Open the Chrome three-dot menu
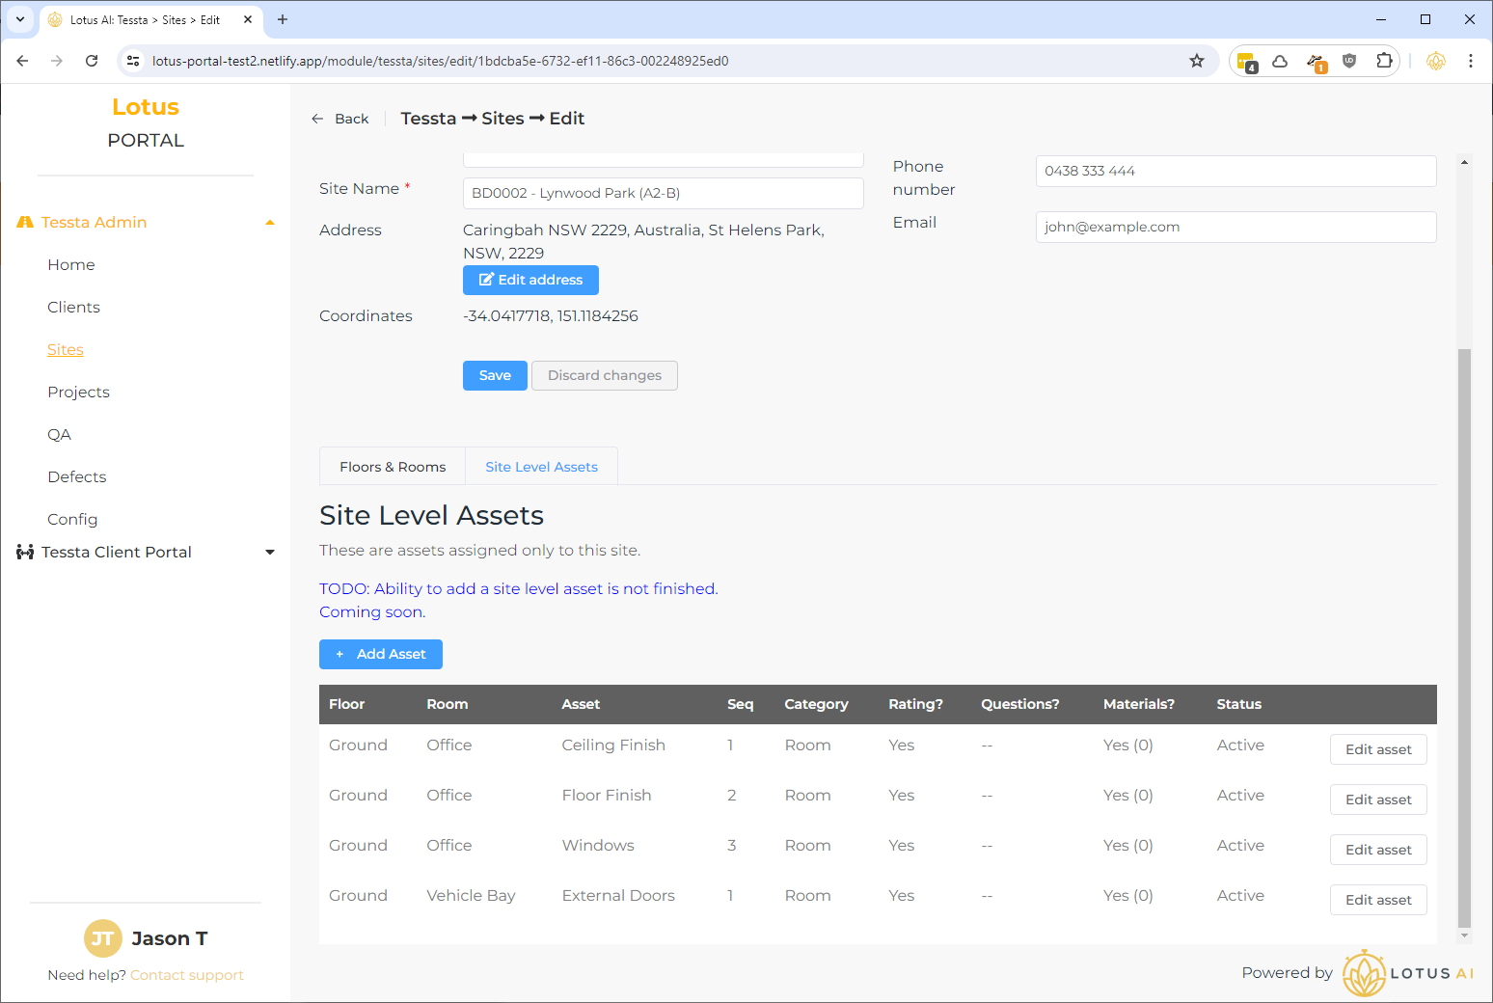The height and width of the screenshot is (1003, 1493). 1470,61
